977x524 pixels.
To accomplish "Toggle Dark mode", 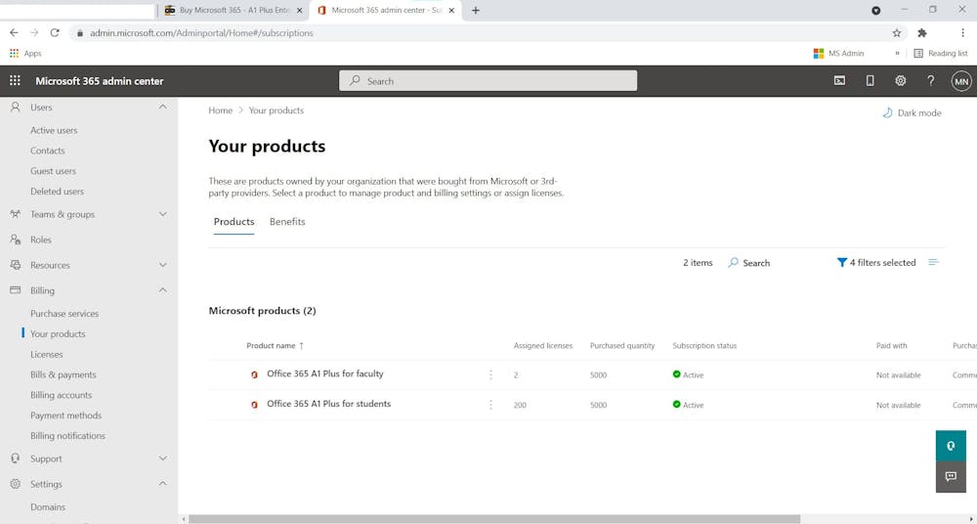I will 912,112.
